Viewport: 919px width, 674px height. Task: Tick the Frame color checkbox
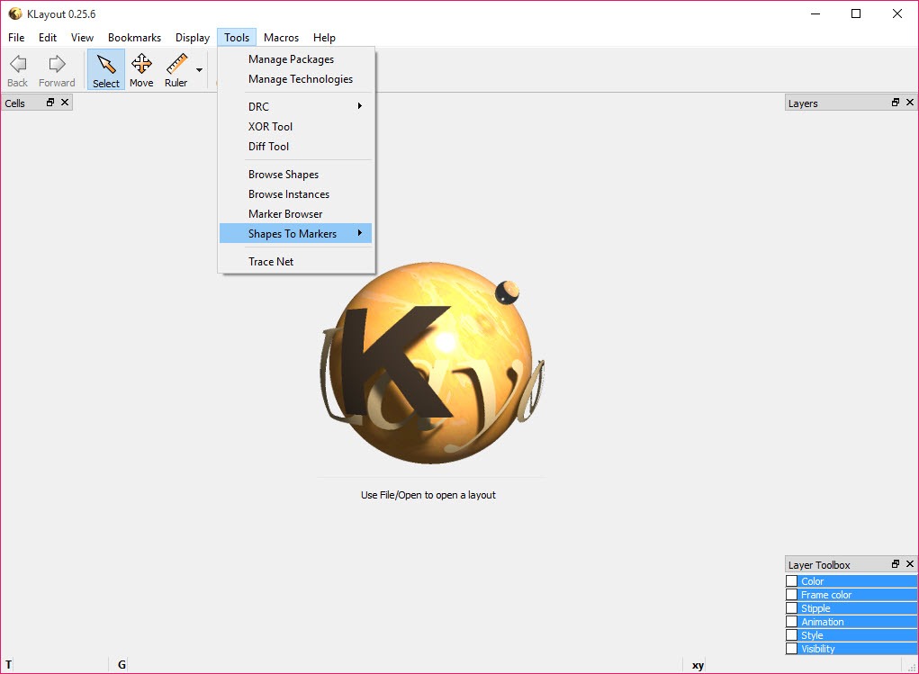pos(792,594)
